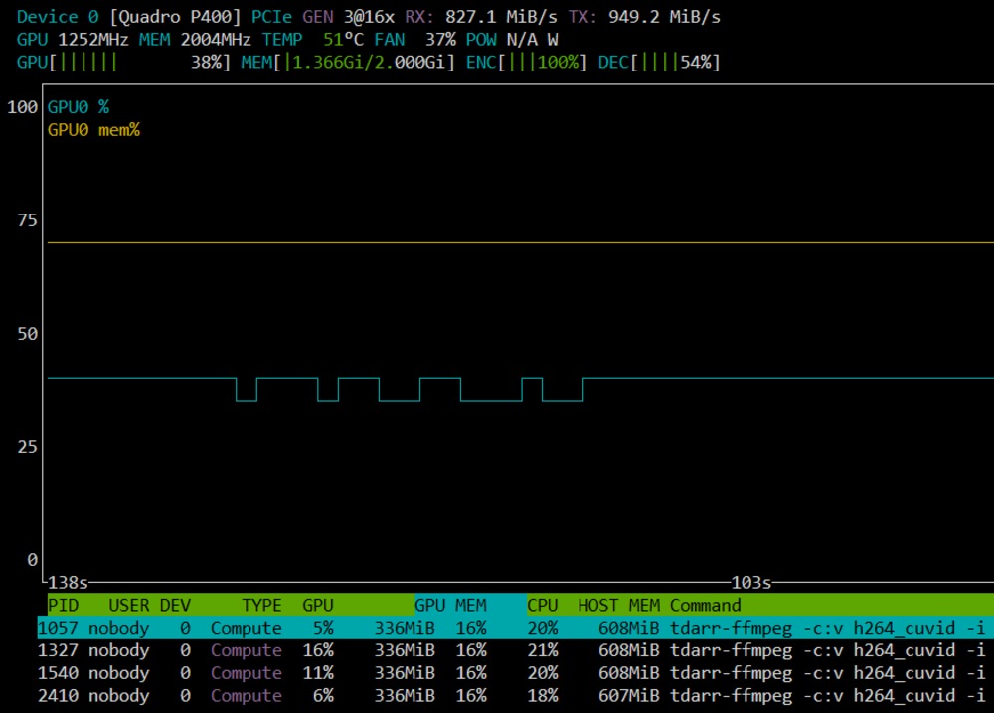This screenshot has width=994, height=713.
Task: Click the 100 y-axis label
Action: tap(22, 107)
